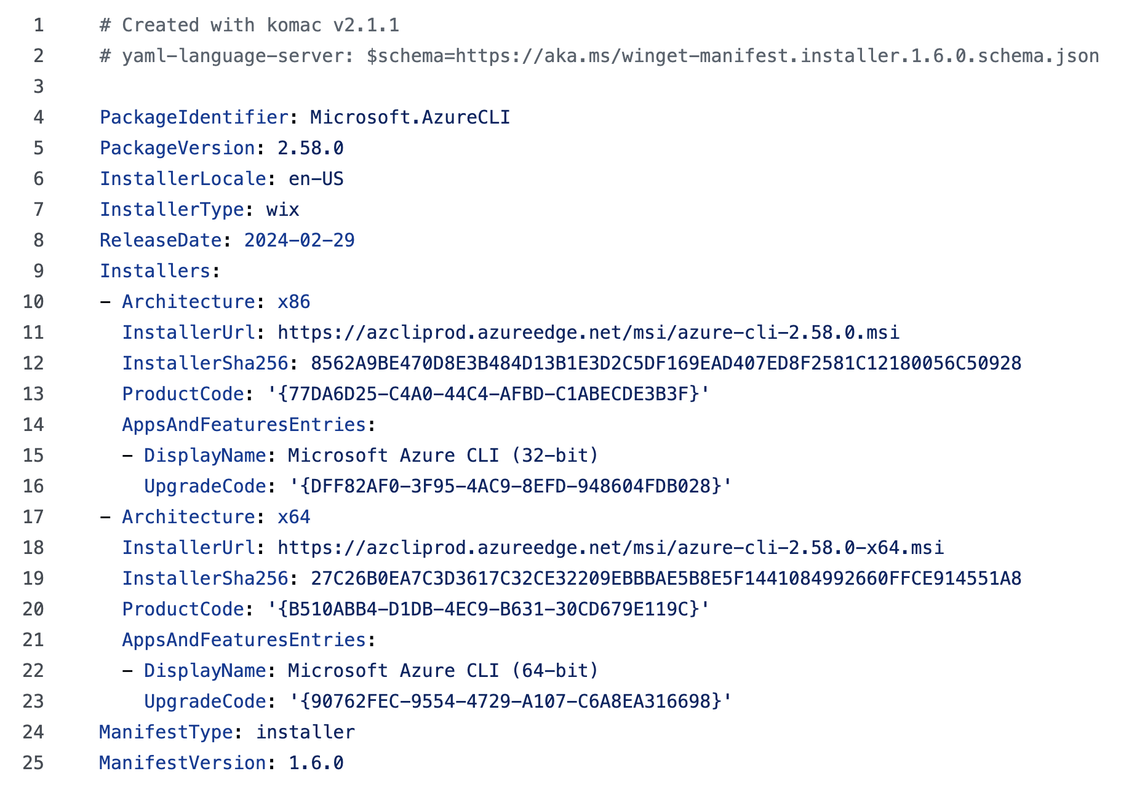
Task: Click line number 1 in the gutter
Action: pos(39,25)
